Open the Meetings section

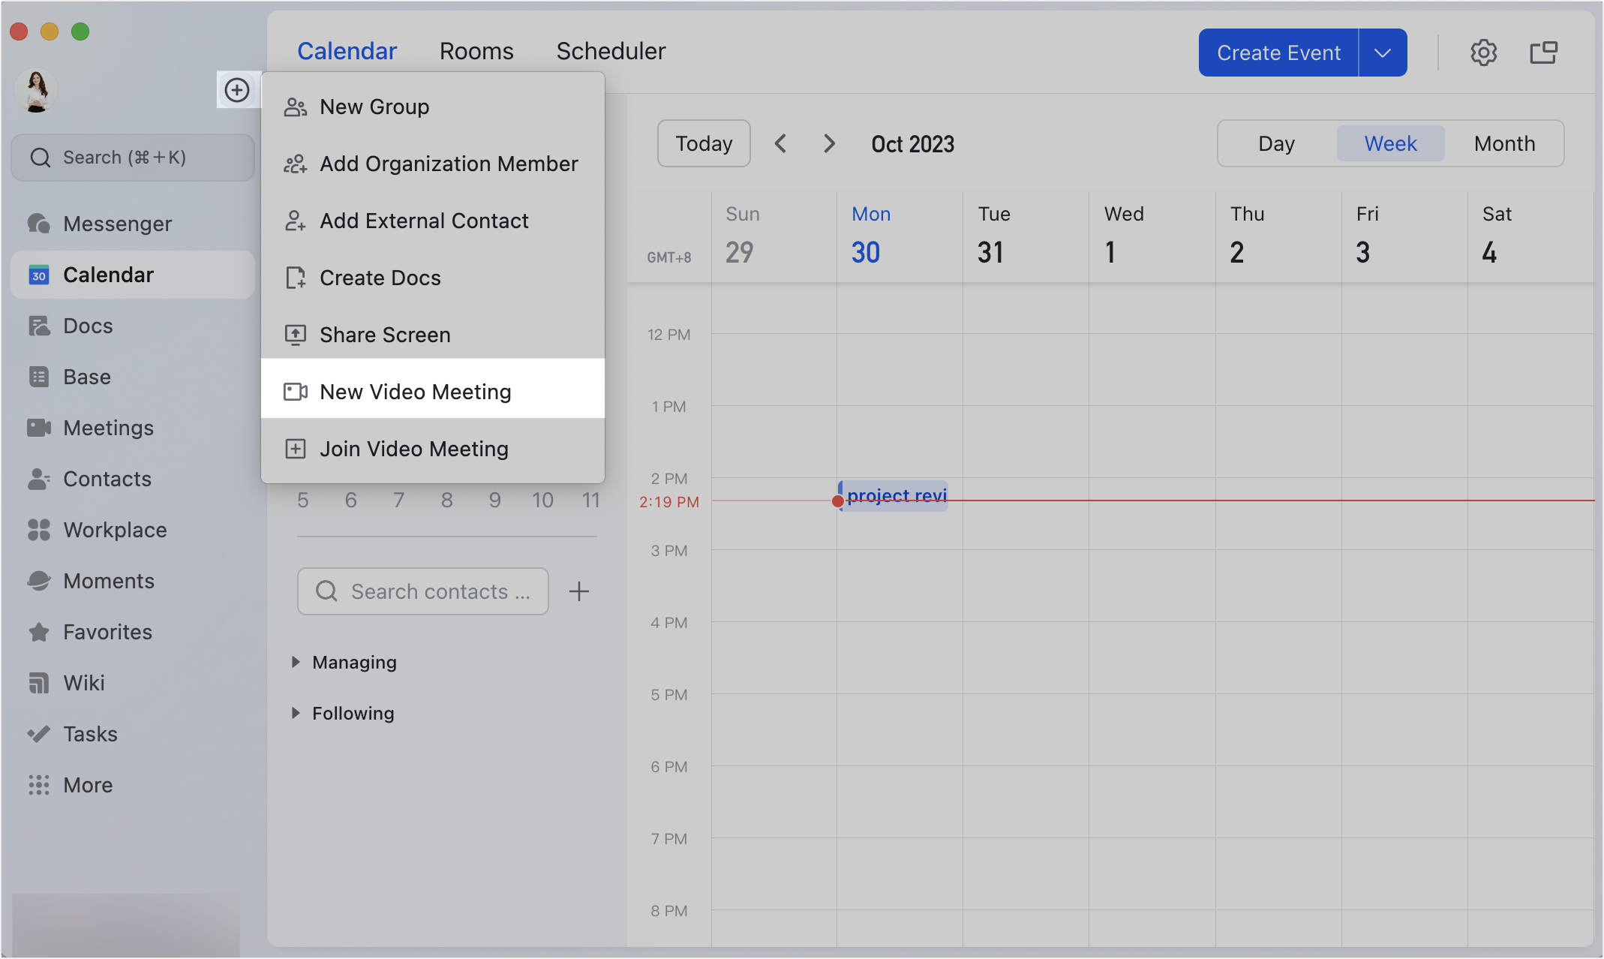(107, 427)
